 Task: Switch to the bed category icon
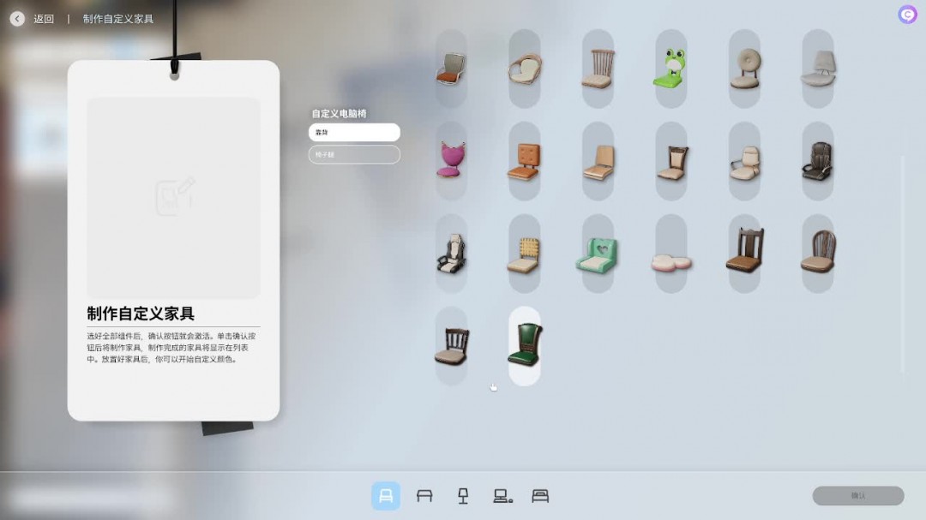pos(540,496)
